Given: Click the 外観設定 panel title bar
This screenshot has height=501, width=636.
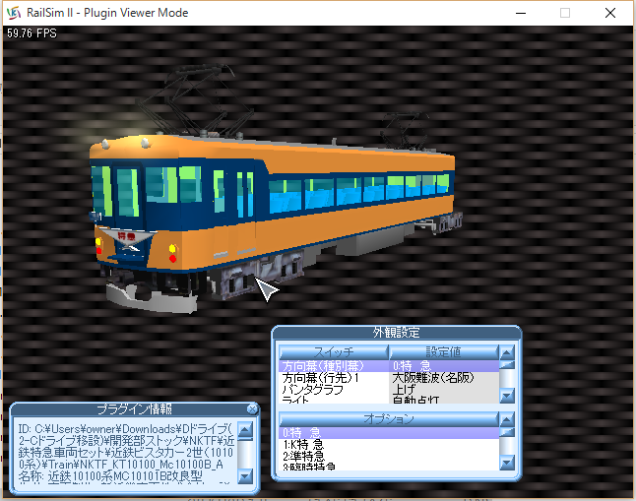Looking at the screenshot, I should 397,333.
